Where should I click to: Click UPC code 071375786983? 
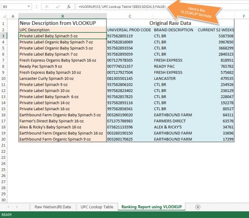point(120,121)
